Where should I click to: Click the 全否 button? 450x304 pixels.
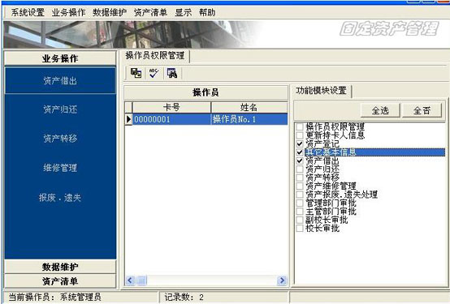click(422, 110)
